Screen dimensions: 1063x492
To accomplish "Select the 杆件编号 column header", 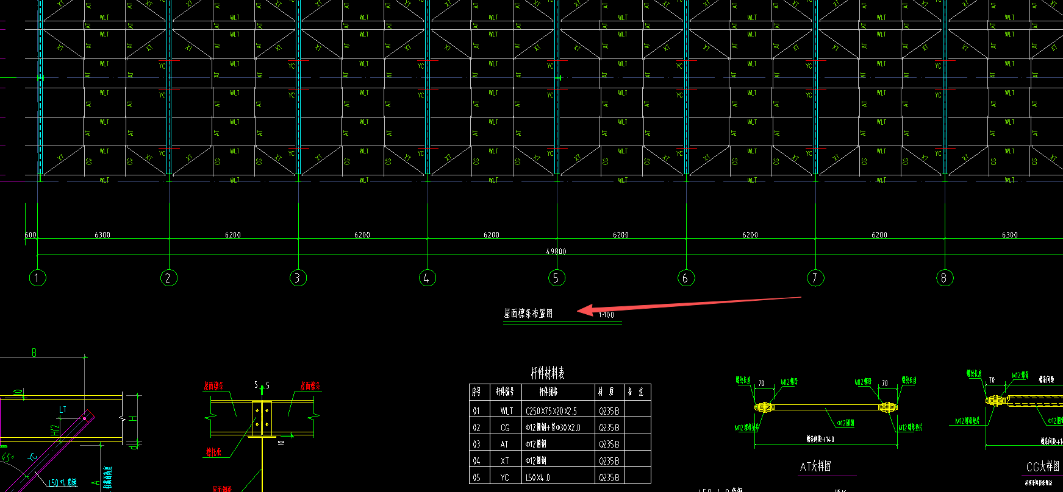I will [505, 392].
